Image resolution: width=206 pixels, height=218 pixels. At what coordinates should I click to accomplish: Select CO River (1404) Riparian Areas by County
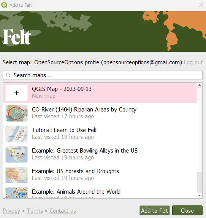click(100, 113)
